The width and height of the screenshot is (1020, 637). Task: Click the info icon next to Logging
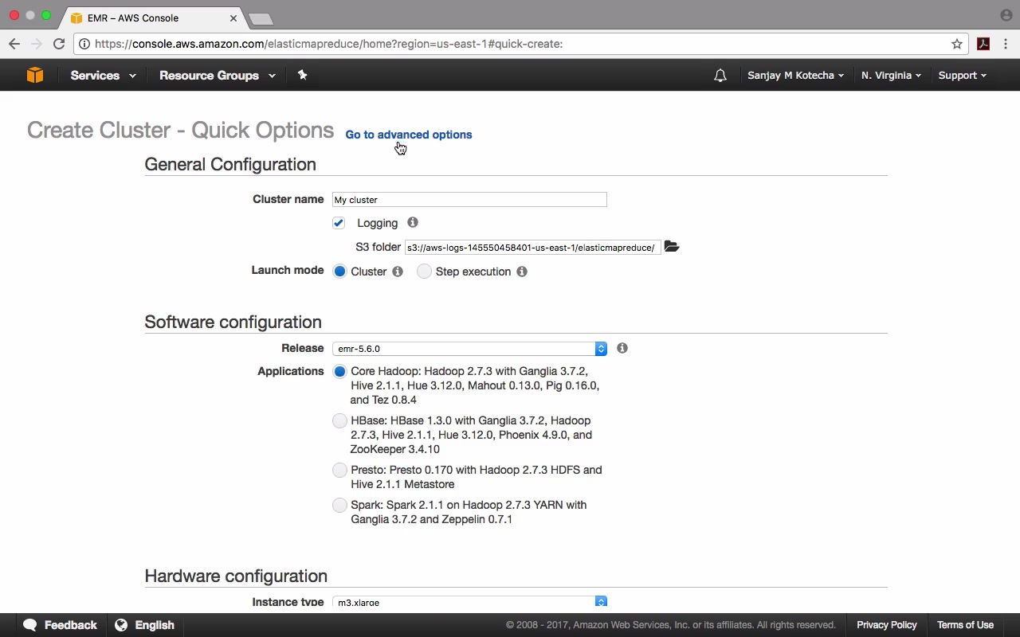pos(412,223)
